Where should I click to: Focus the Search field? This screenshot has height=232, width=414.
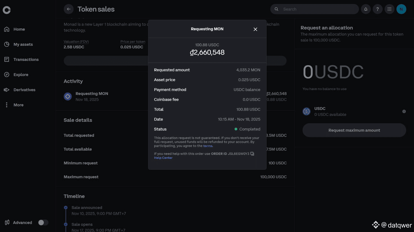click(x=317, y=9)
